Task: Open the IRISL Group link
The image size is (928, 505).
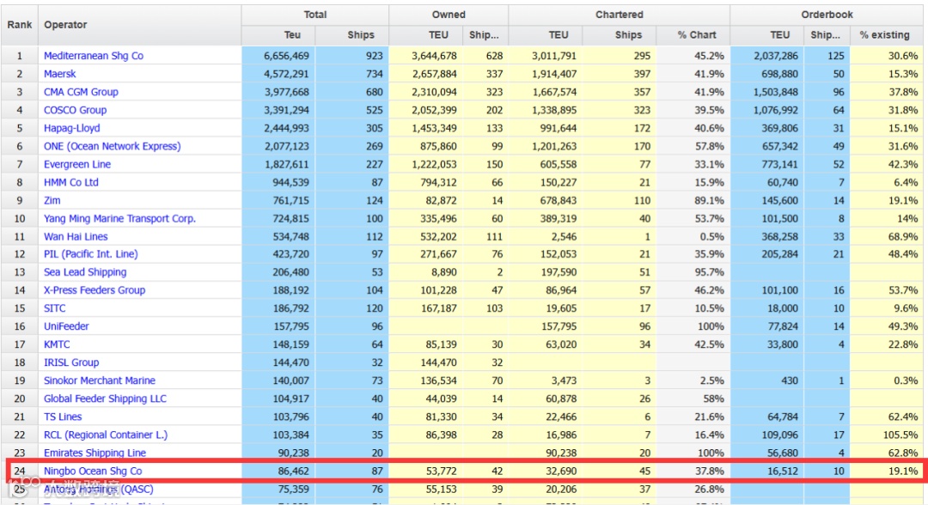Action: 71,362
